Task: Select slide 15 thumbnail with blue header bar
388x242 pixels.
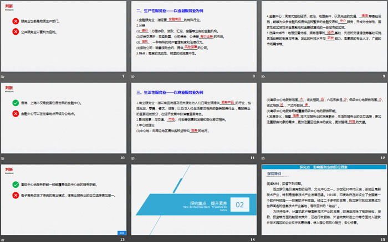Action: point(324,200)
